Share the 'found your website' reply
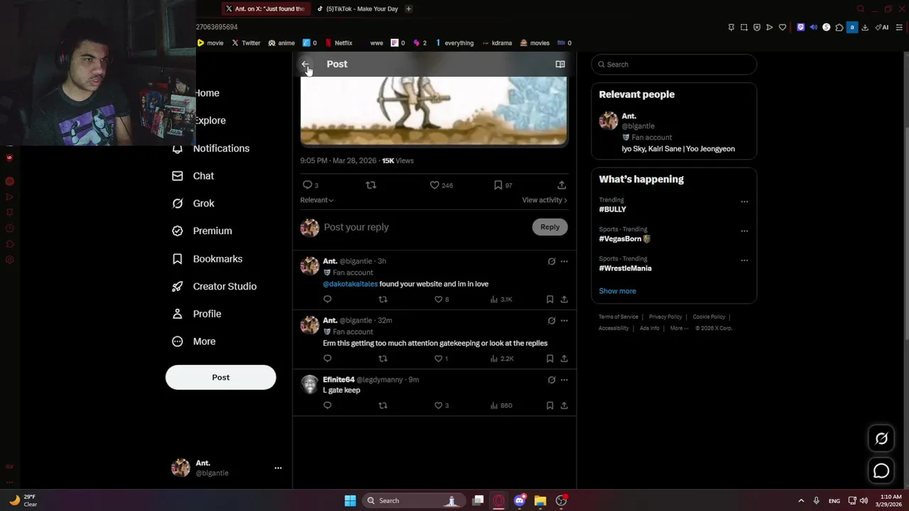The width and height of the screenshot is (909, 511). 564,300
